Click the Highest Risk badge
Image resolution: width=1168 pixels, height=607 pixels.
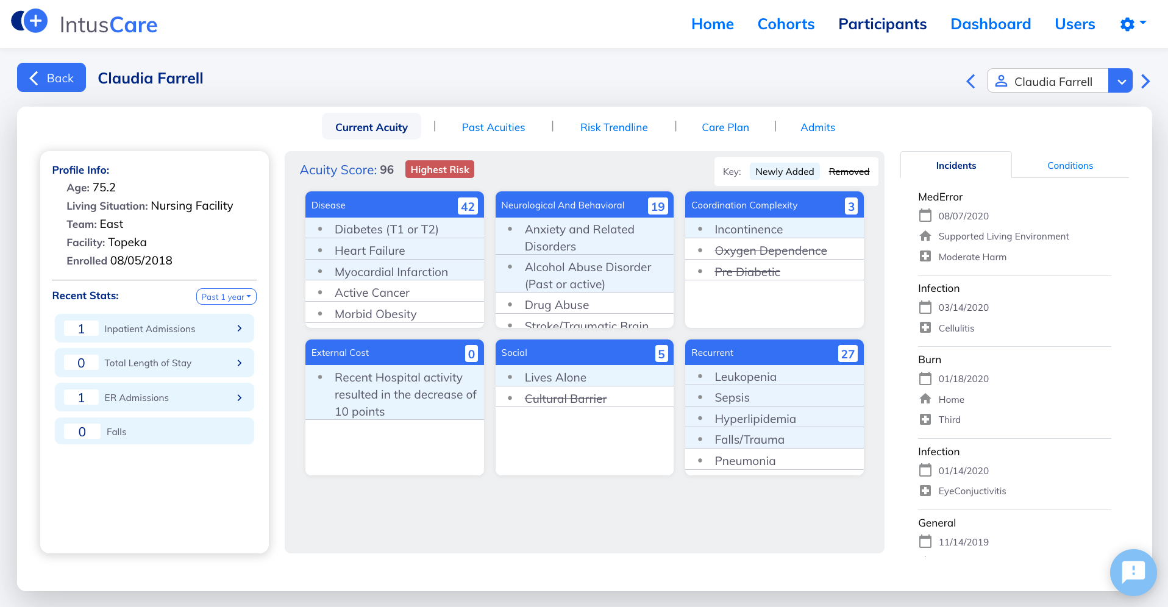click(440, 169)
